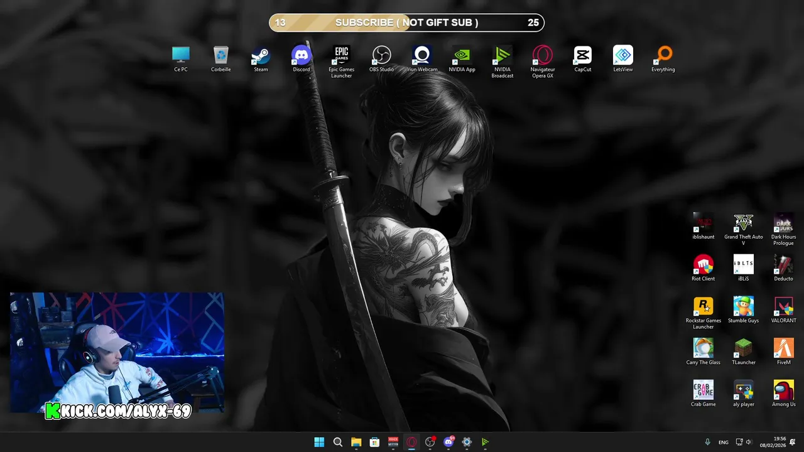
Task: Click the taskbar Search icon
Action: pos(337,442)
